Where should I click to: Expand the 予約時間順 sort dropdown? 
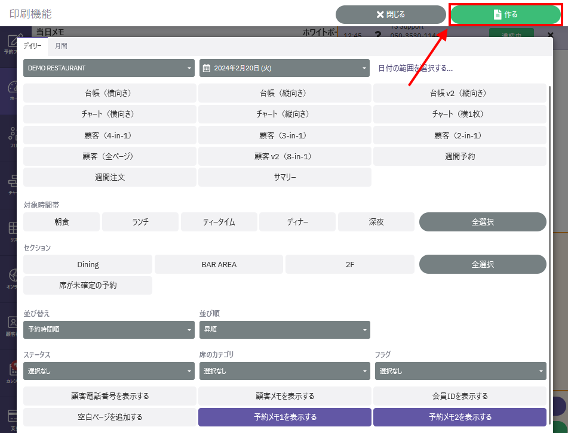109,329
